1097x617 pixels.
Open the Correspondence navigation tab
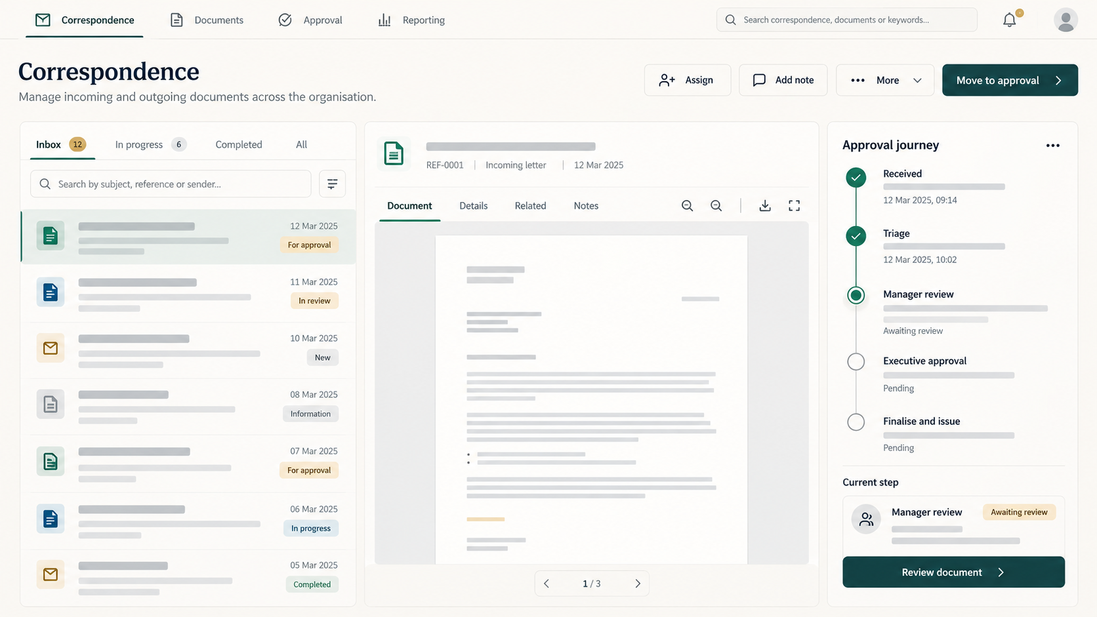coord(85,20)
